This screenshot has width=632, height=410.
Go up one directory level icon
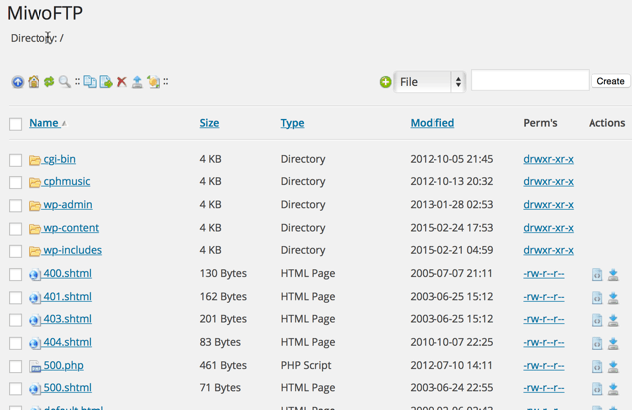18,82
